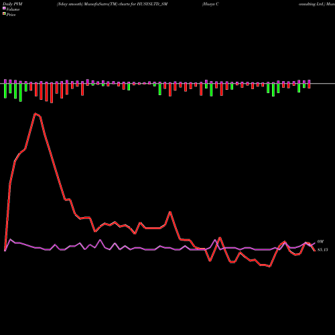Click the MunafaSutra charts for HUSYSLTD_SM heading
The image size is (335, 335).
112,4
